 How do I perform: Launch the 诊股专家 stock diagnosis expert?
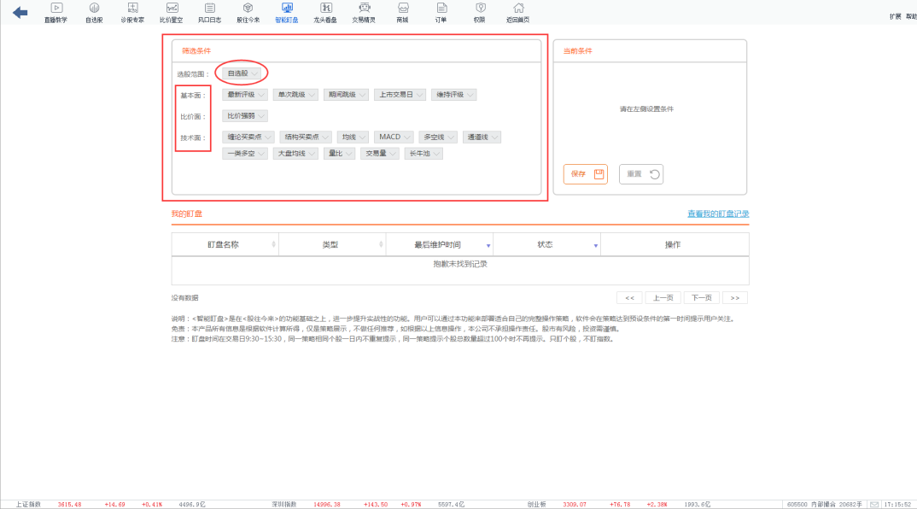pyautogui.click(x=132, y=12)
